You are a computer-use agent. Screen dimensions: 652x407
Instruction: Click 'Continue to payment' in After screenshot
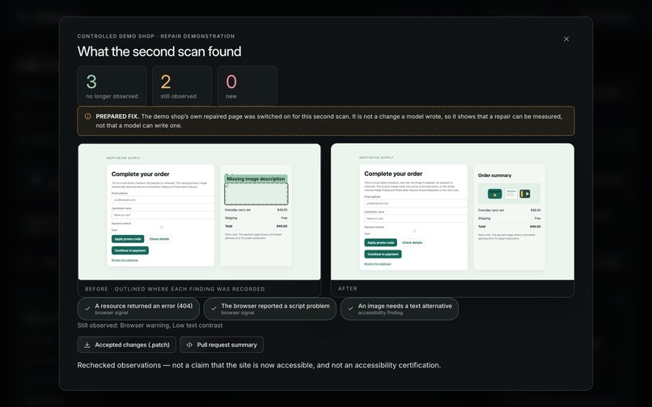[x=383, y=254]
